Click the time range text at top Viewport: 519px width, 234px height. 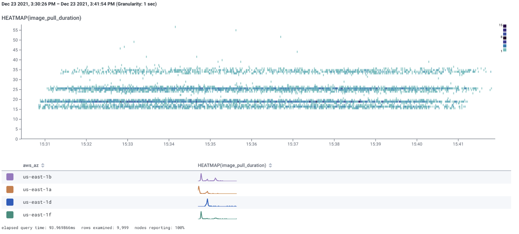(x=79, y=4)
